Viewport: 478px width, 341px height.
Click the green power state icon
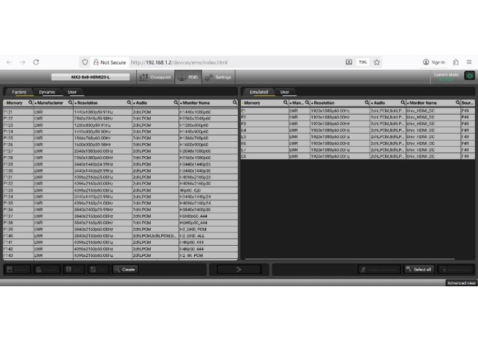[469, 75]
